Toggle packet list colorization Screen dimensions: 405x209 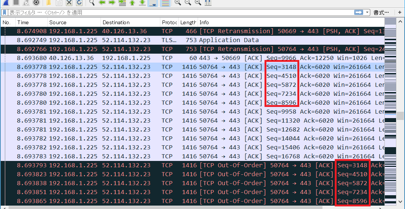[x=165, y=3]
